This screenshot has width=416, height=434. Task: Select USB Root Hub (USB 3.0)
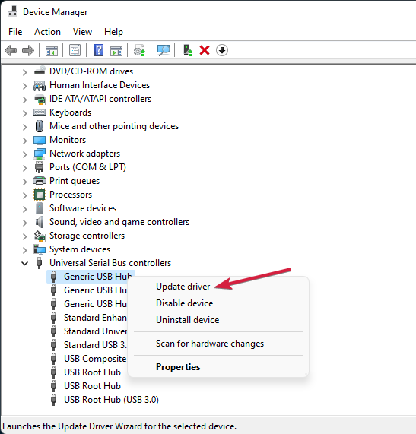coord(111,400)
